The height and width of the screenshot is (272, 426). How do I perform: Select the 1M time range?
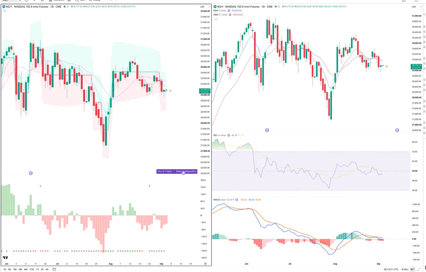click(15, 269)
